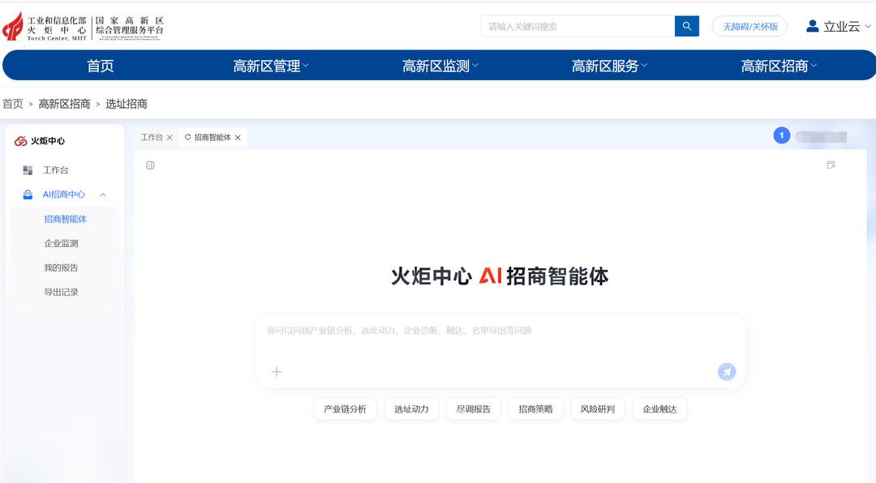The image size is (876, 483).
Task: Expand the 立业云 user account dropdown
Action: pyautogui.click(x=867, y=26)
